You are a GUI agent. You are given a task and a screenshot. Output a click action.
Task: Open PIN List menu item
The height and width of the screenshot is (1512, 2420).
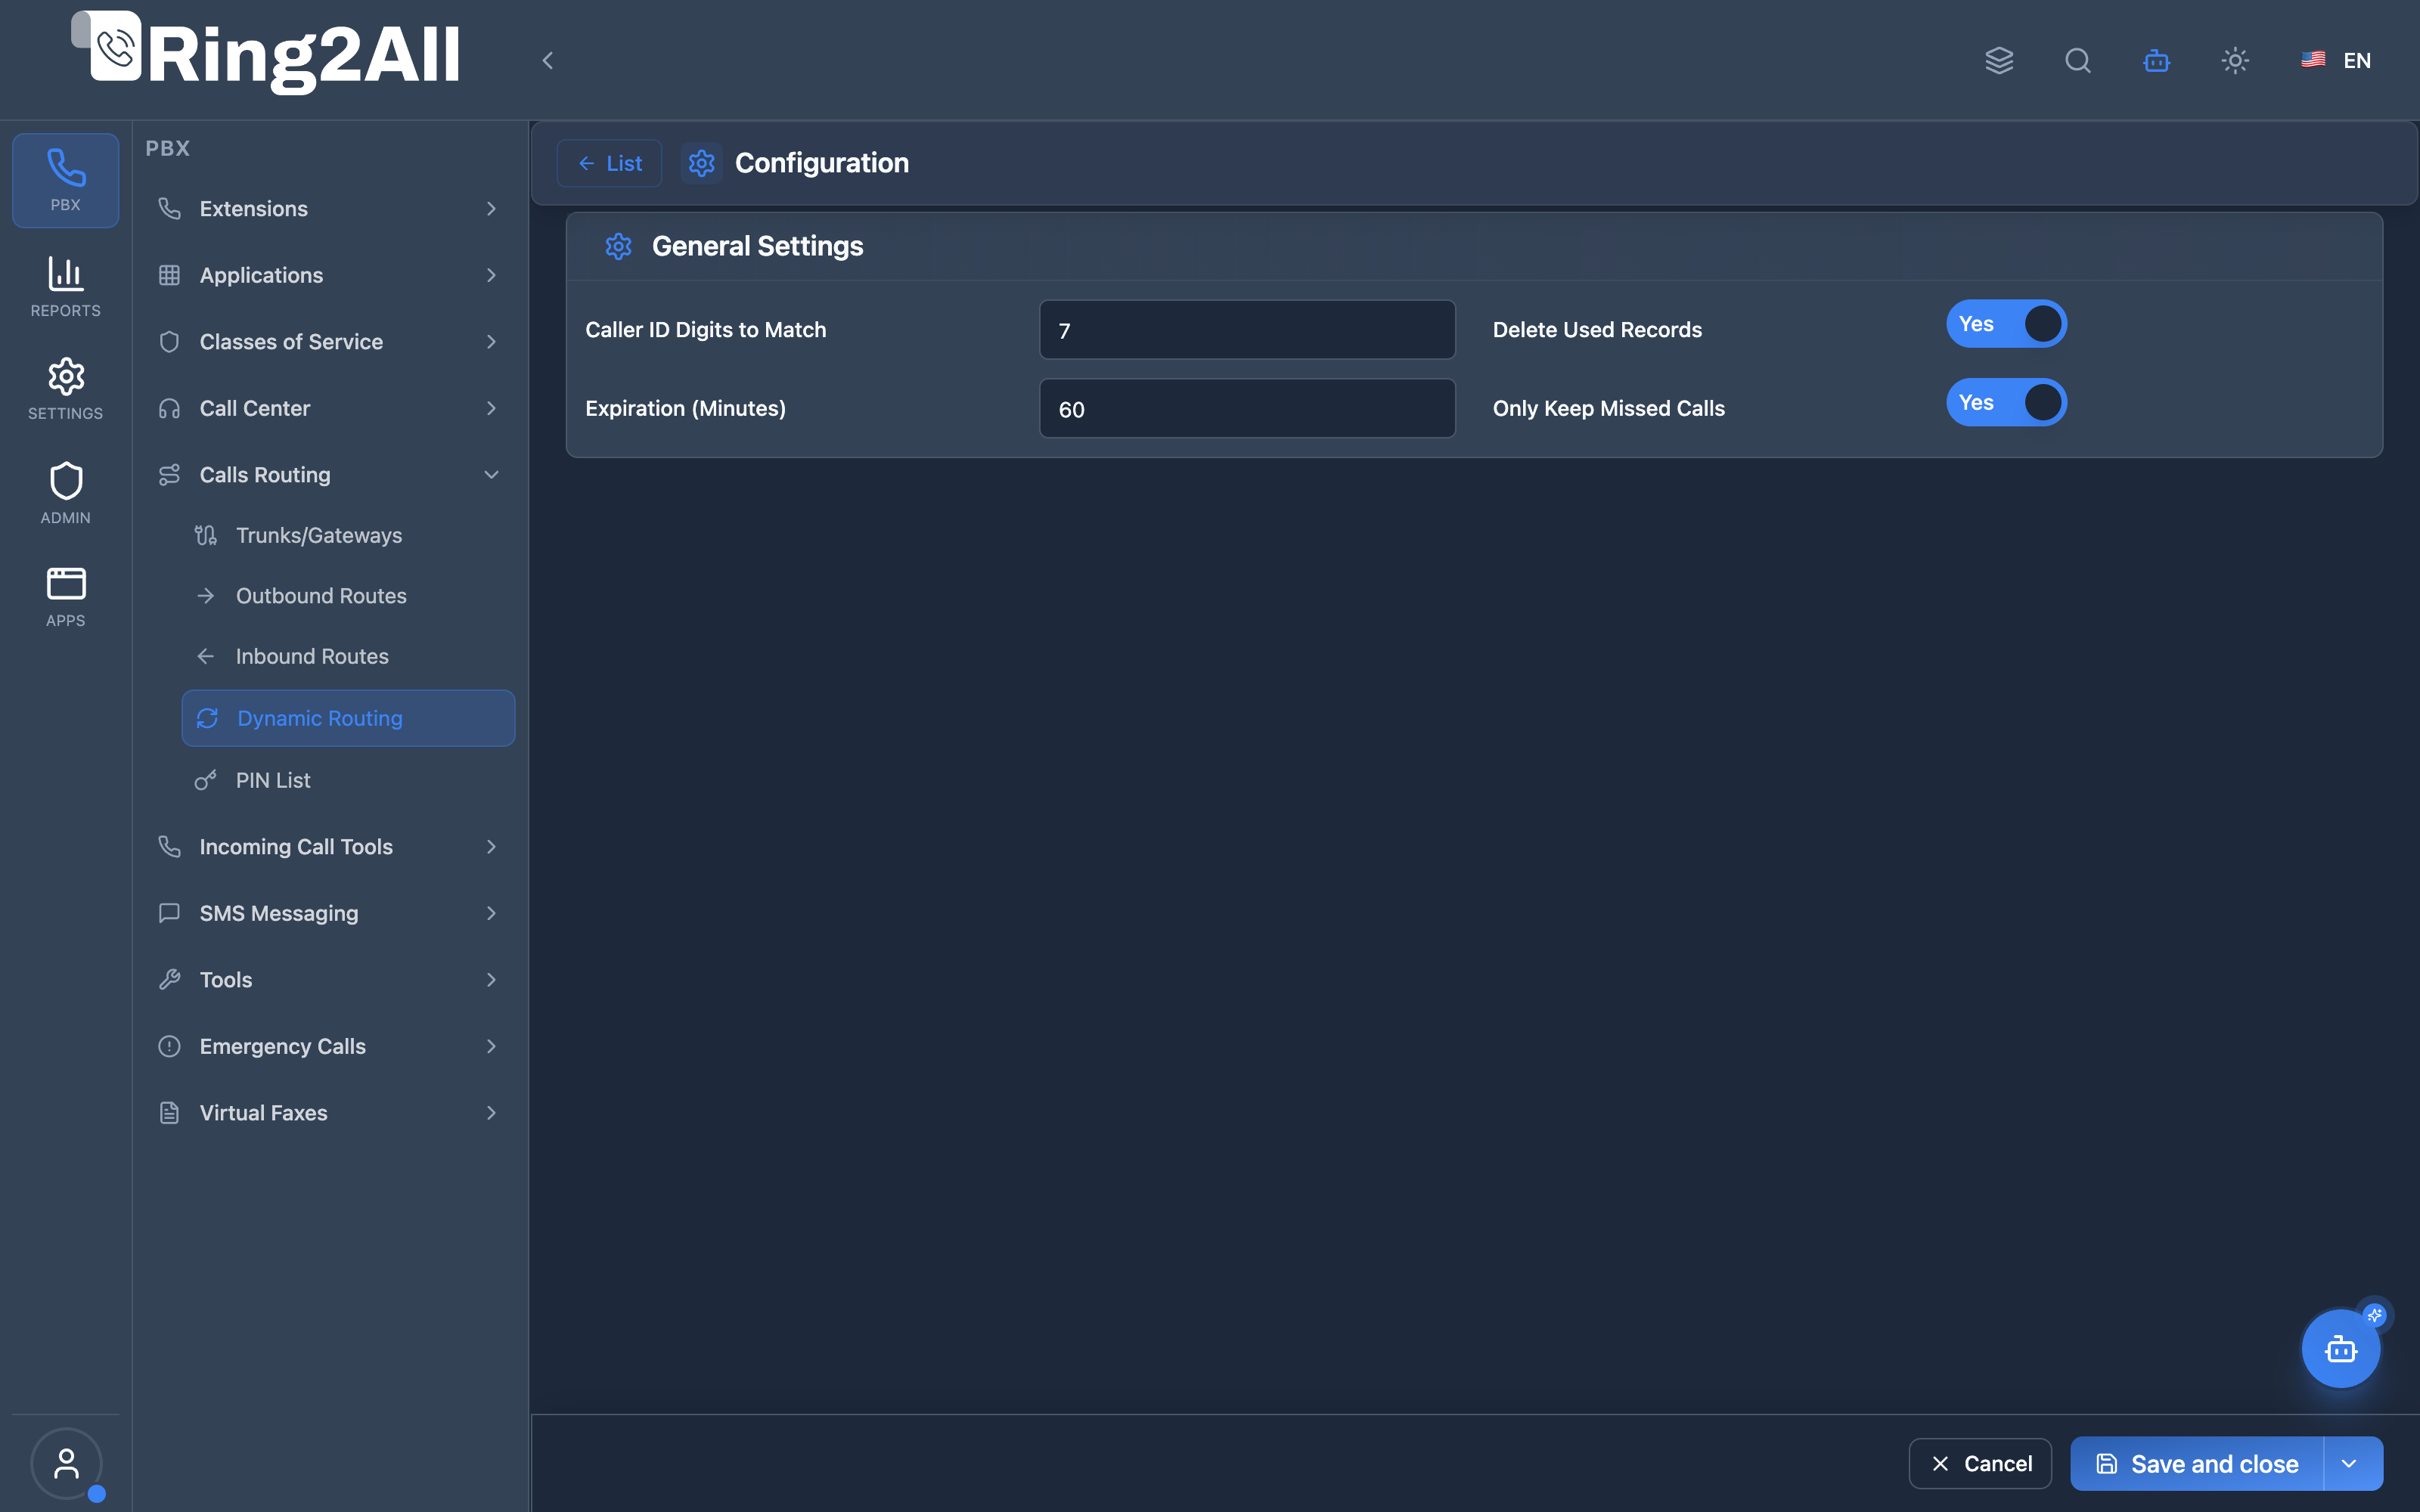[348, 780]
